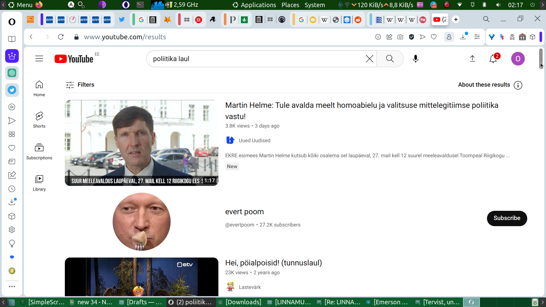Add page to bookmarks with heart icon
The image size is (546, 307).
coord(434,37)
